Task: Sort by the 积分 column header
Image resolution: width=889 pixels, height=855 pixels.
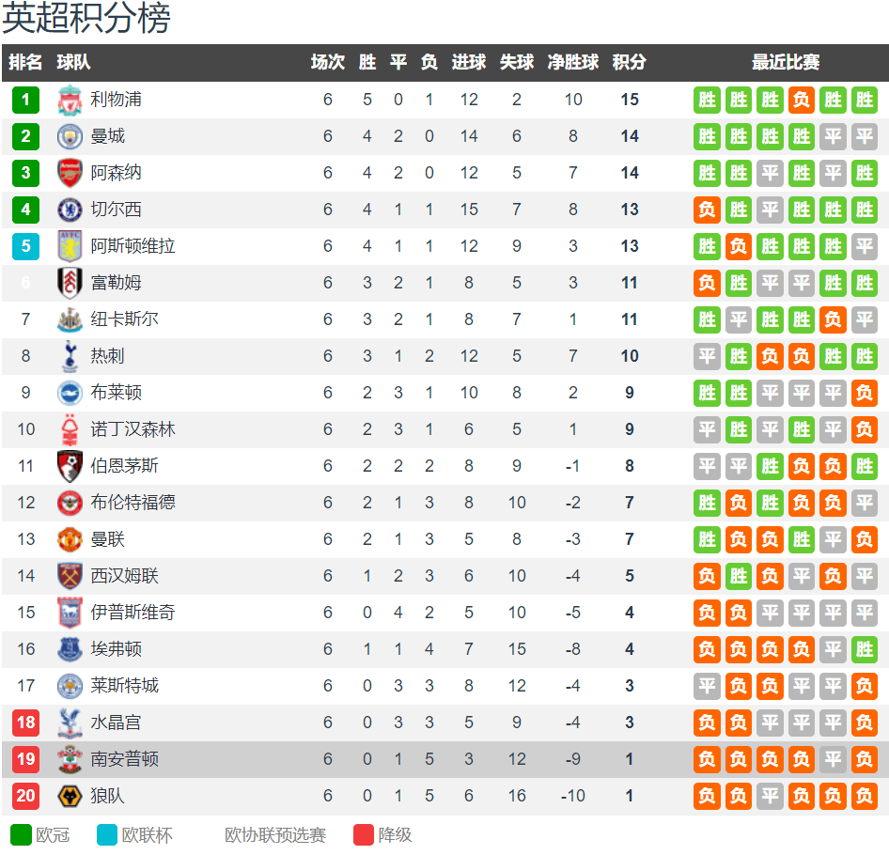Action: (x=629, y=62)
